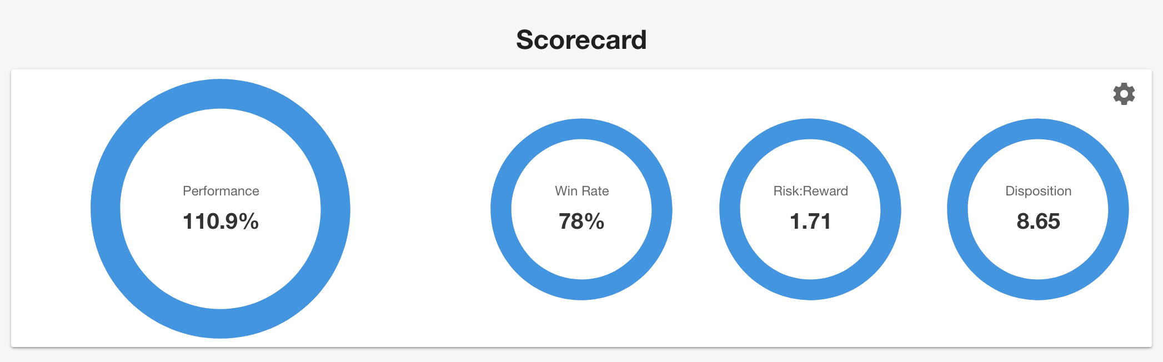The image size is (1163, 362).
Task: Click the 8.65 disposition value
Action: click(1038, 221)
